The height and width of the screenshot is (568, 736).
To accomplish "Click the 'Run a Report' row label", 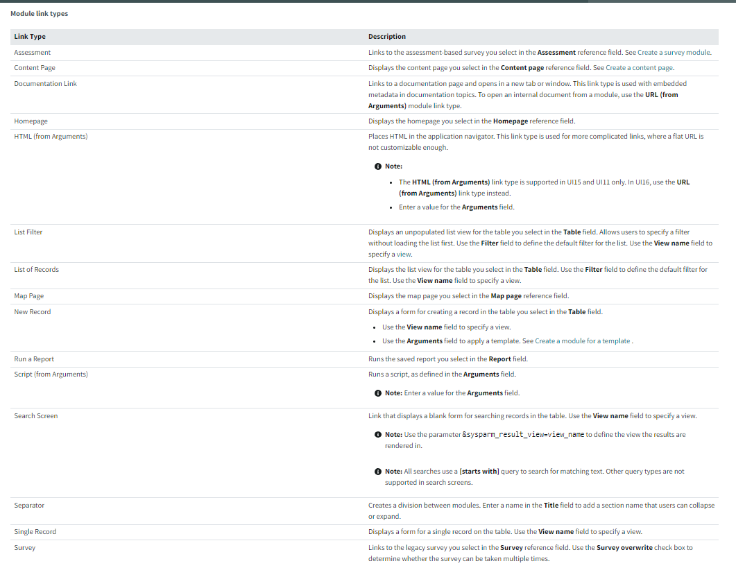I will pos(34,359).
